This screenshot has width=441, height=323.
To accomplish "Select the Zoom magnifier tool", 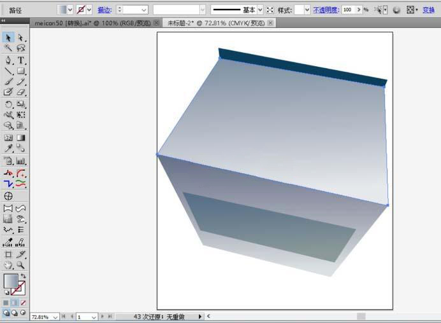I will 21,265.
